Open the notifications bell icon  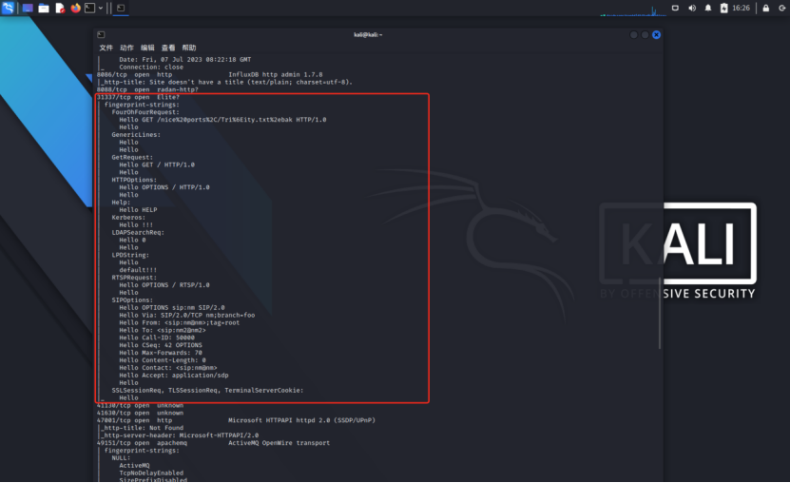pyautogui.click(x=708, y=8)
